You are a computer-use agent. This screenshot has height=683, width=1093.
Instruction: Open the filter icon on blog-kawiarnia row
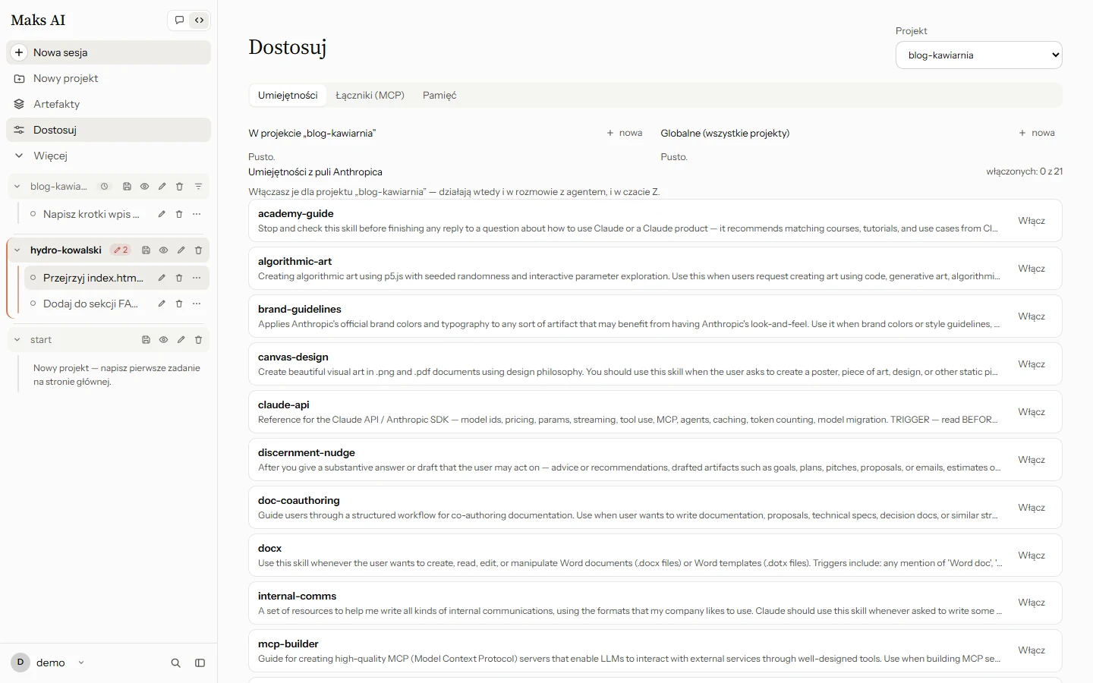tap(198, 187)
